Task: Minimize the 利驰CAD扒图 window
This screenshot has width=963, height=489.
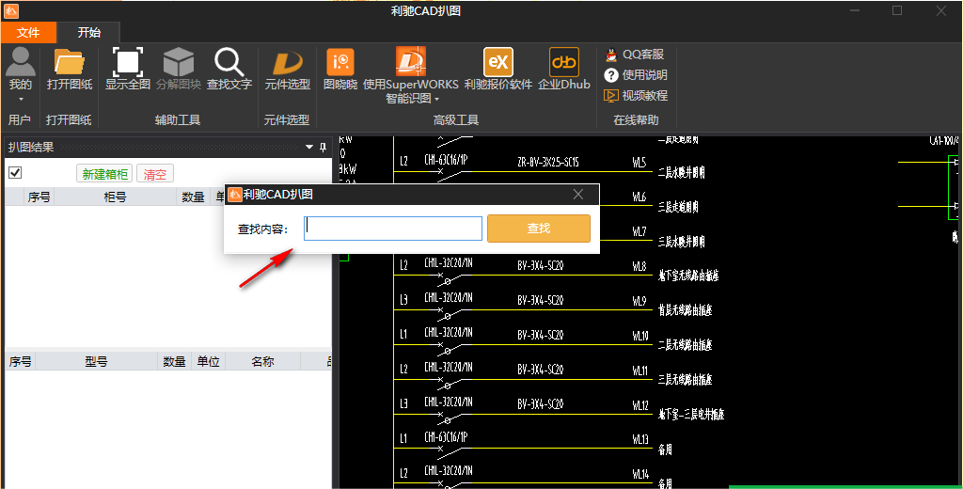Action: (x=857, y=10)
